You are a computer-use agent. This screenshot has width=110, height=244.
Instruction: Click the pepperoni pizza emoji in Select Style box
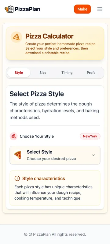[18, 155]
